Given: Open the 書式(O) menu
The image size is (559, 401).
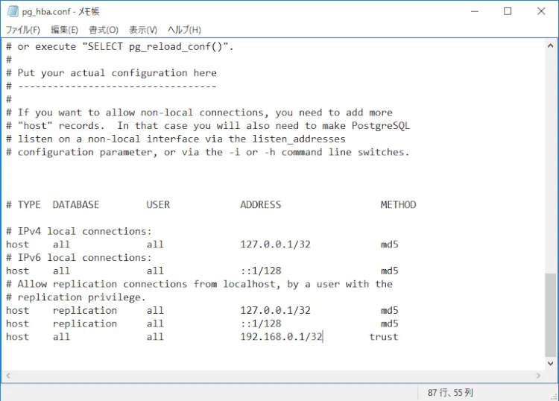Looking at the screenshot, I should pos(104,30).
